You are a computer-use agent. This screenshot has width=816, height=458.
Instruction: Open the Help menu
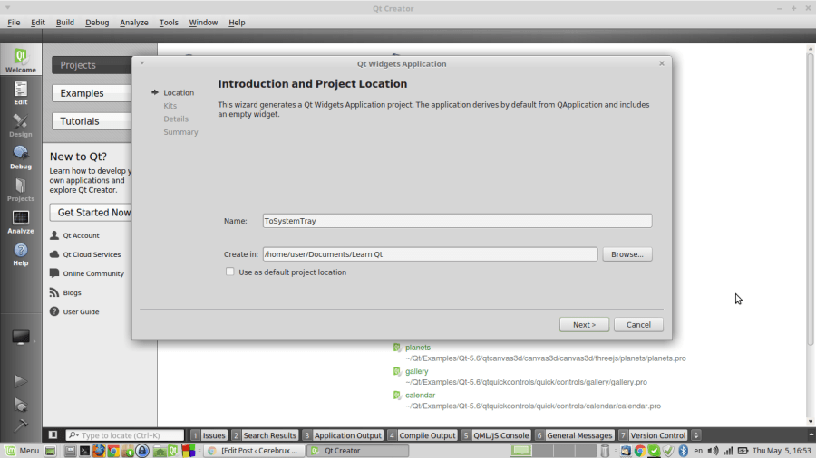coord(237,23)
